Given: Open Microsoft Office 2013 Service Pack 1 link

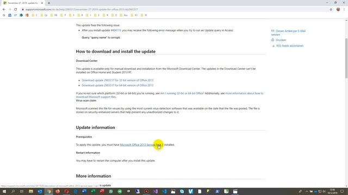Looking at the screenshot, I should [141, 145].
